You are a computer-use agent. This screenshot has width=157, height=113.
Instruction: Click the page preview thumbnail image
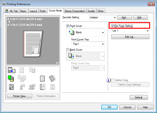(33, 44)
